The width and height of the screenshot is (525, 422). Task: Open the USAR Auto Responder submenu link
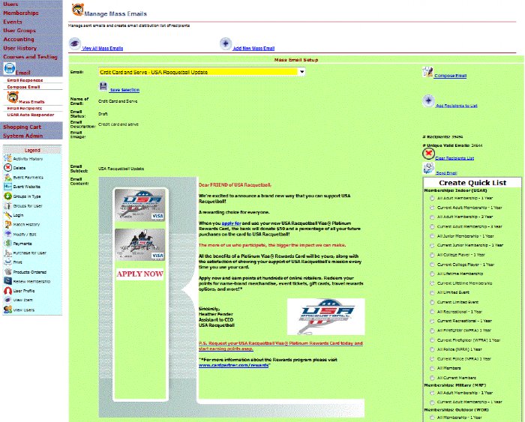click(31, 115)
